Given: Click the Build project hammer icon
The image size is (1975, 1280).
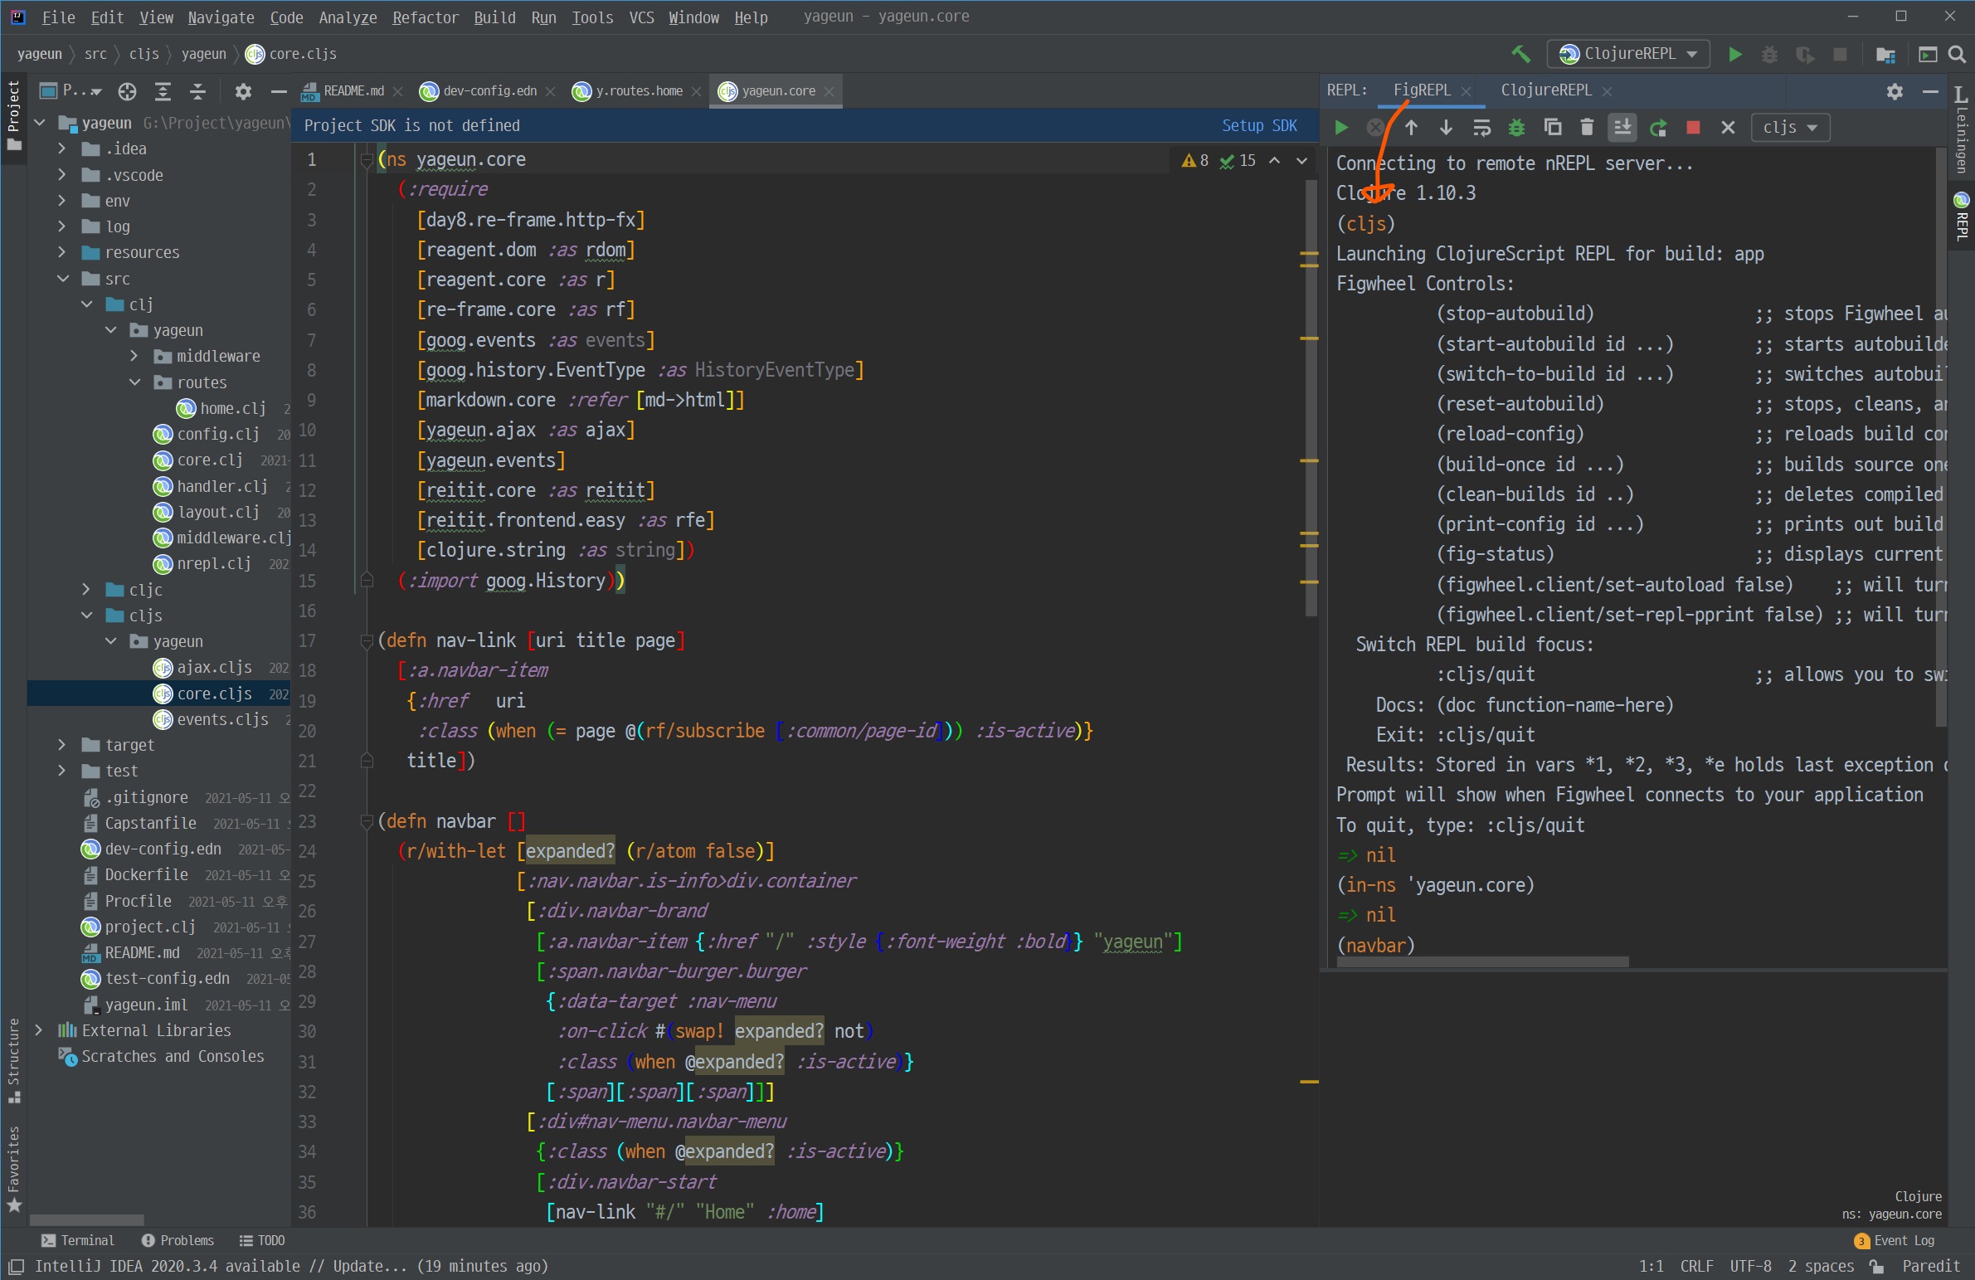Looking at the screenshot, I should click(x=1520, y=54).
